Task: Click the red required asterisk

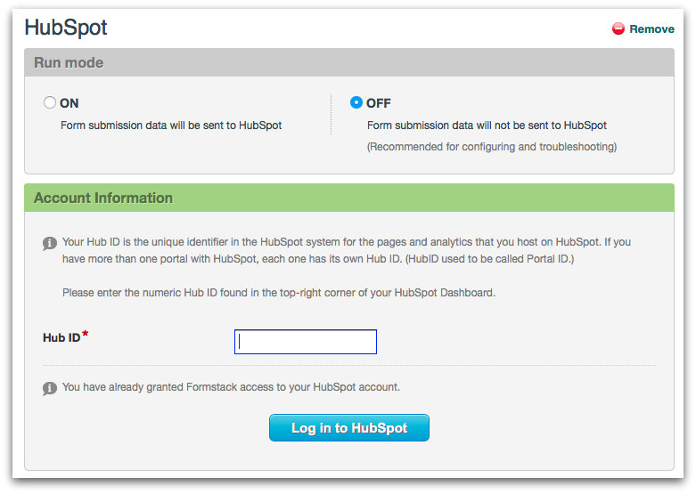Action: click(x=86, y=335)
